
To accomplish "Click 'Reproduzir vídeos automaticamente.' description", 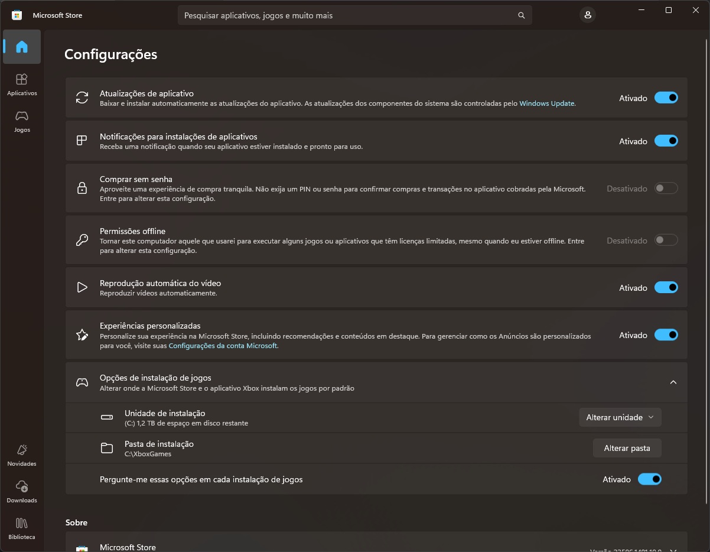I will click(158, 293).
